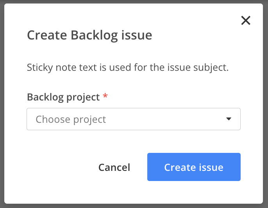Click the X icon at dialog corner
Screen dimensions: 268x208
click(x=246, y=20)
